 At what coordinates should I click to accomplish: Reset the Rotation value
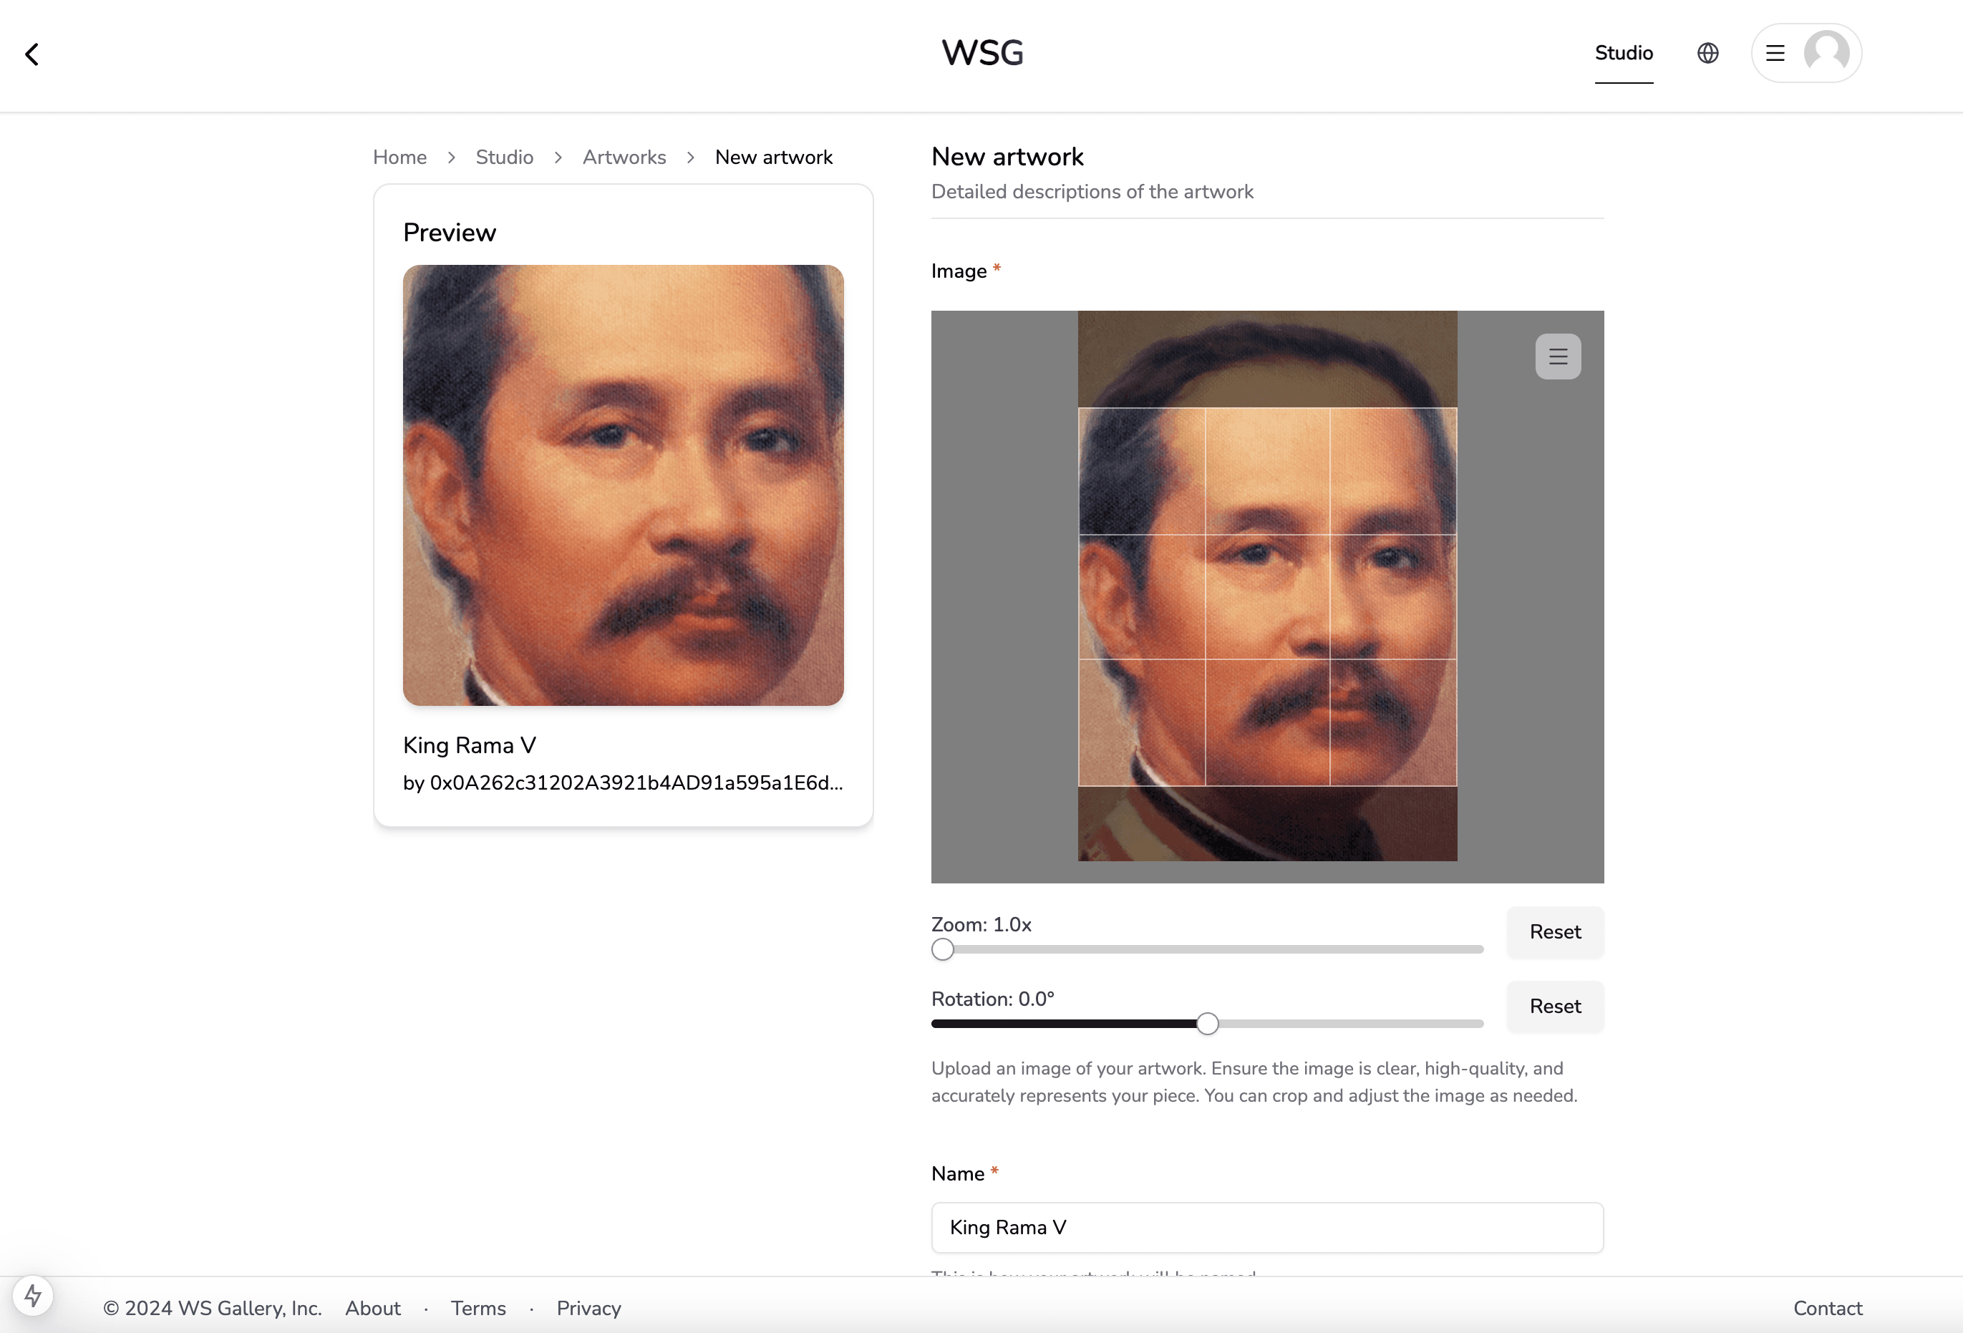[1555, 1006]
